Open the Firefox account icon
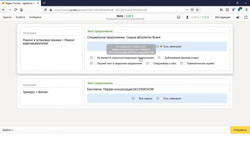The image size is (250, 141). tap(233, 10)
